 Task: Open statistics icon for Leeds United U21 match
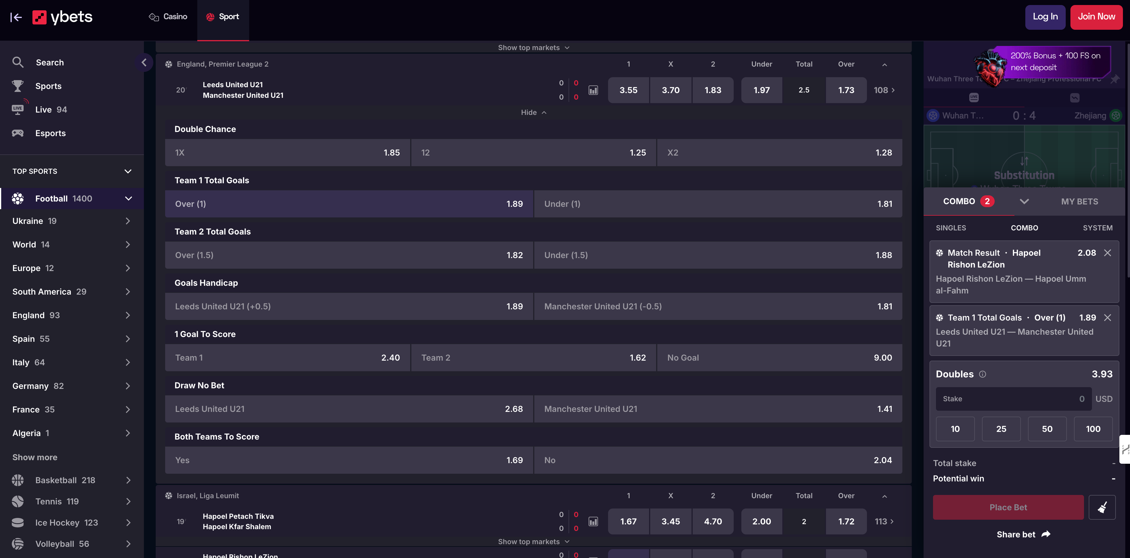point(593,90)
